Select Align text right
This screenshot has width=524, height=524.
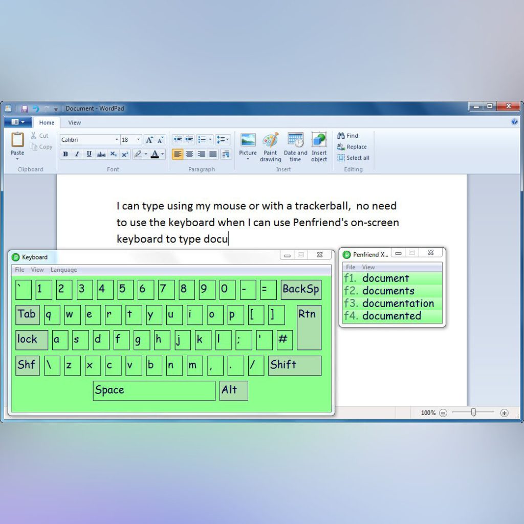[201, 154]
